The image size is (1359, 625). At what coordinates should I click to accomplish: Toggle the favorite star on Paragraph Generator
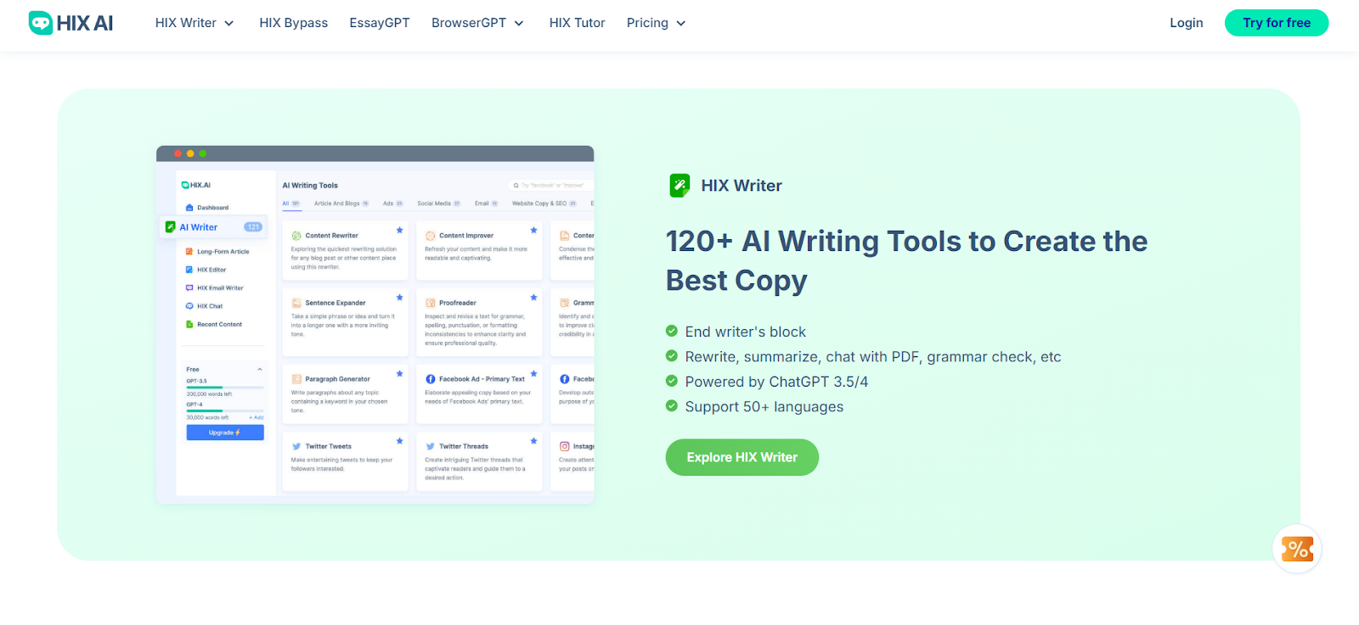(x=399, y=373)
